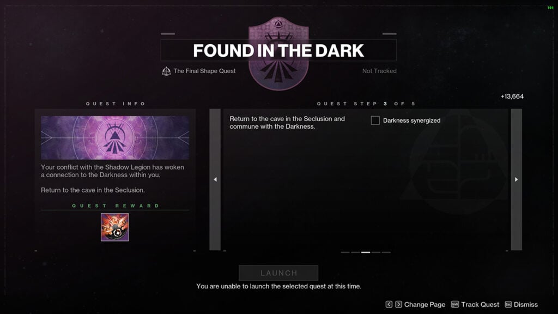Click the Not Tracked status text
This screenshot has height=314, width=558.
pyautogui.click(x=379, y=71)
